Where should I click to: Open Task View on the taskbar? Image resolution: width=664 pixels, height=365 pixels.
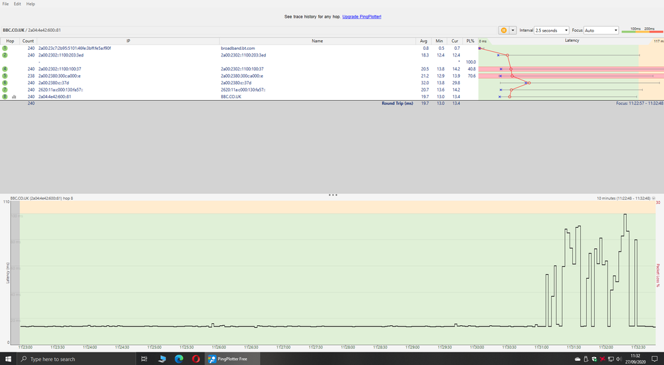[x=144, y=359]
